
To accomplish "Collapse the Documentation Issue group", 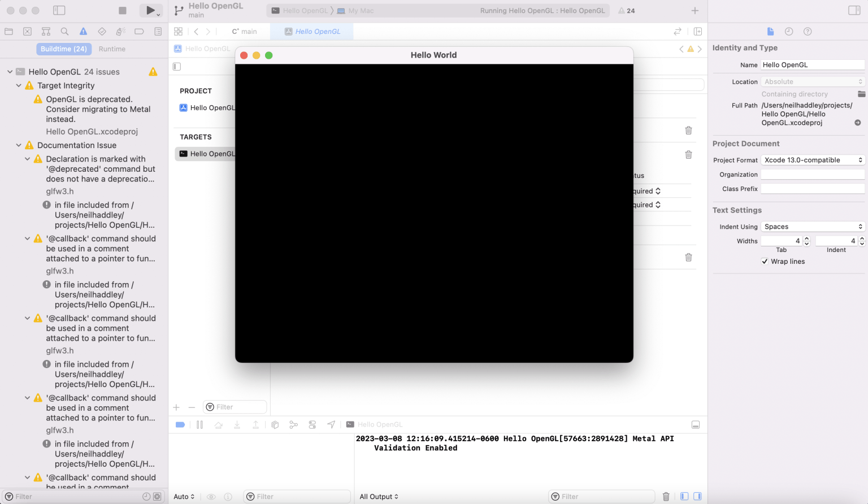I will click(19, 145).
